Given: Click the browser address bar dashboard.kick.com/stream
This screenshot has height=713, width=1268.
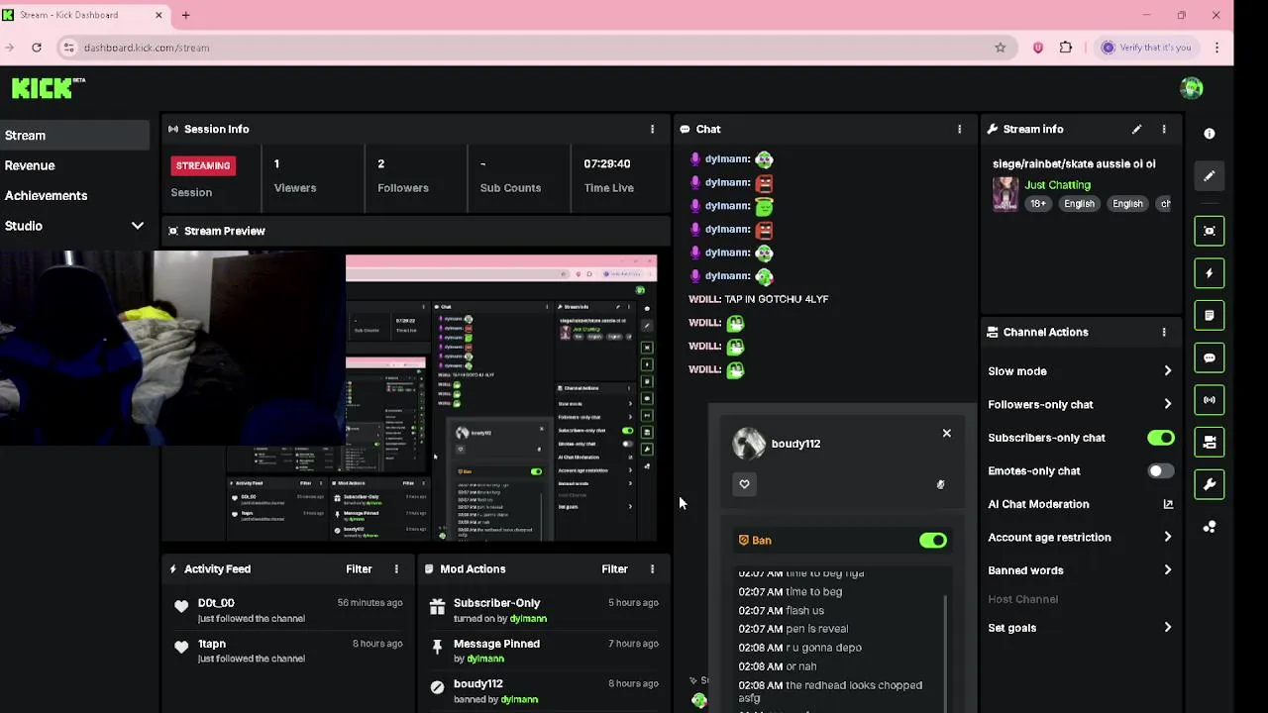Looking at the screenshot, I should (146, 48).
